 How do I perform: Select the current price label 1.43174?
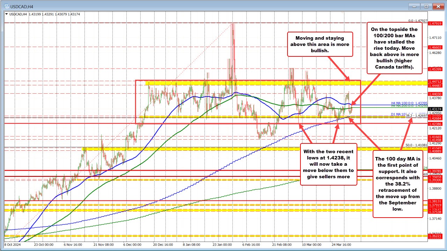pos(435,109)
